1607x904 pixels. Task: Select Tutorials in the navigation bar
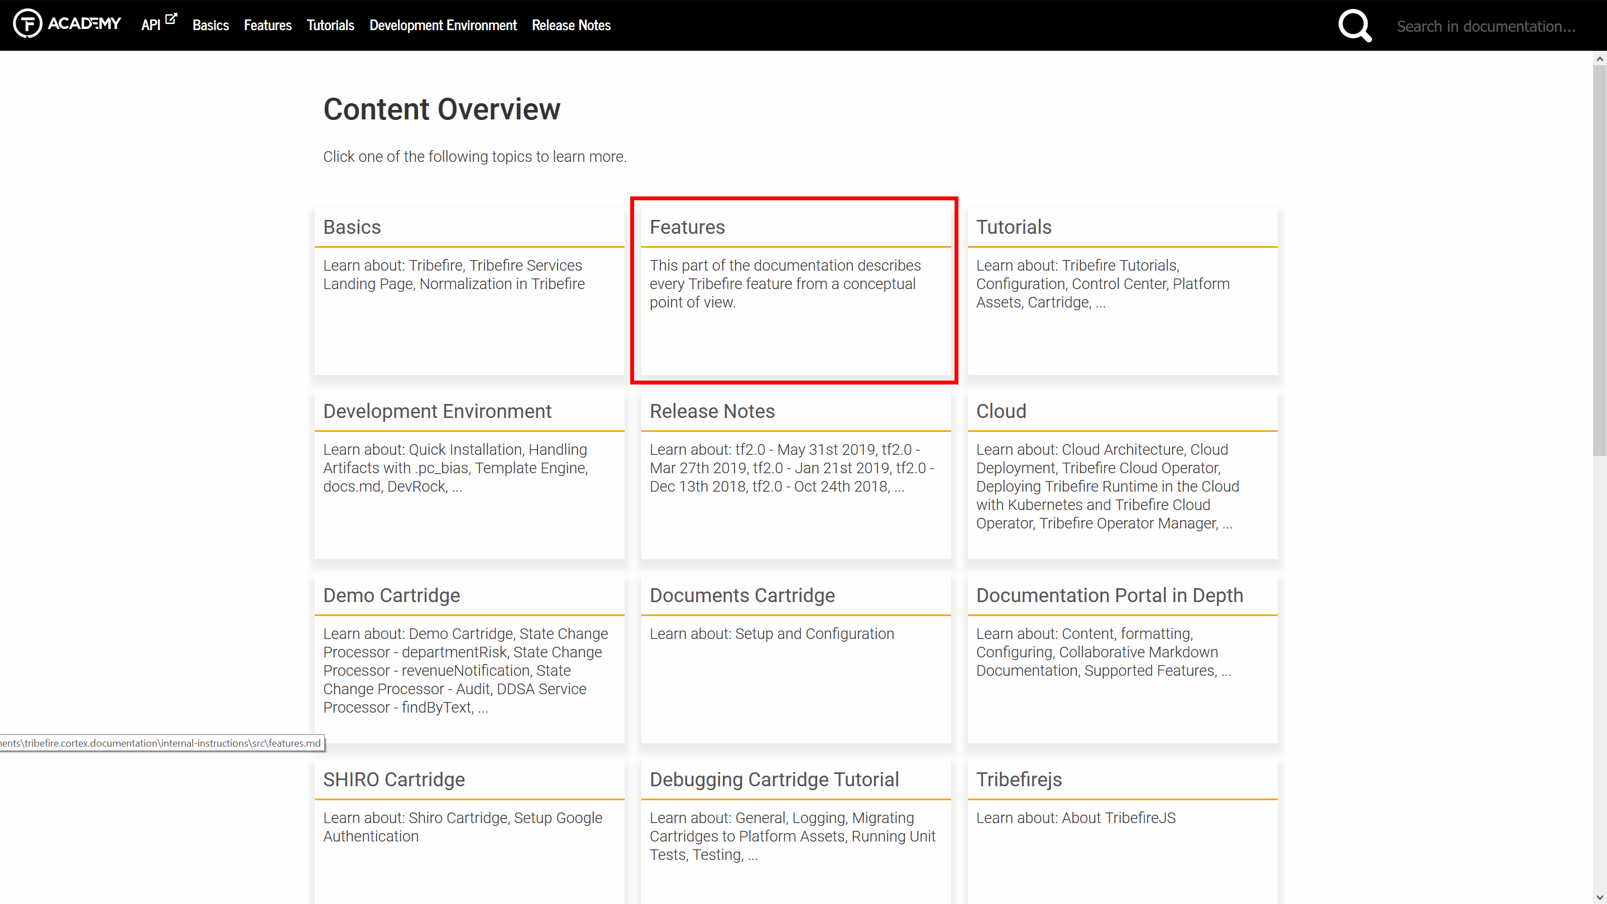pyautogui.click(x=330, y=26)
